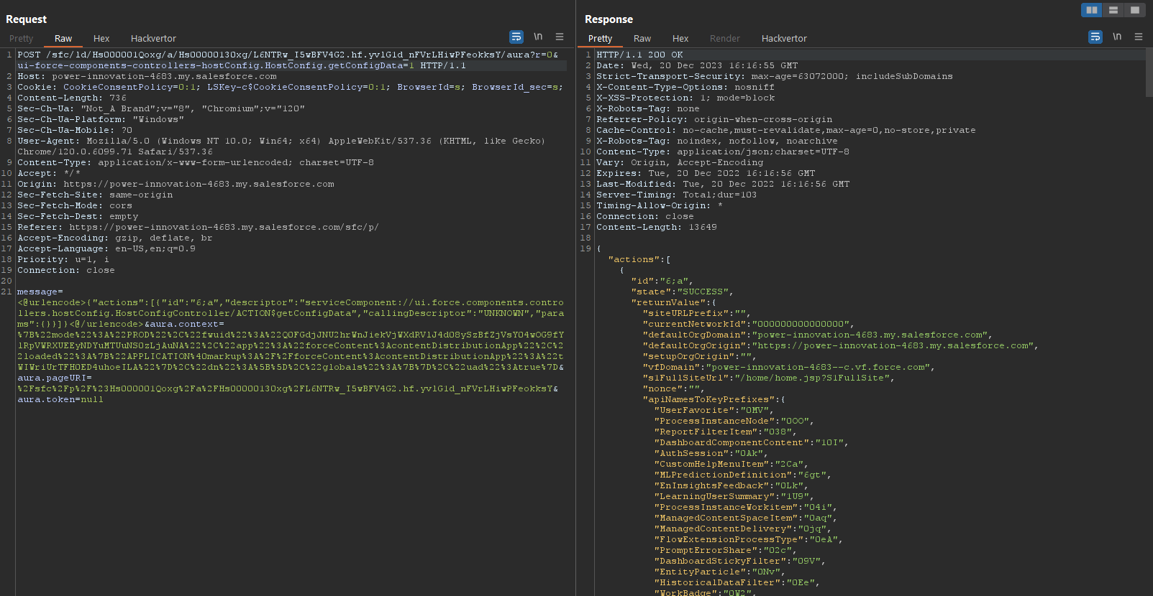Image resolution: width=1153 pixels, height=596 pixels.
Task: Click the 'aura.token=null' parameter
Action: (60, 399)
